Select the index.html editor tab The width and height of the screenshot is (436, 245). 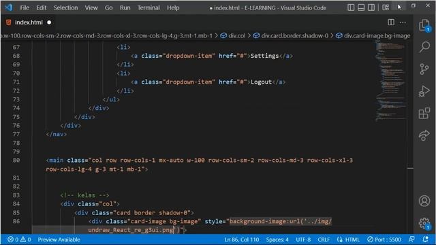(x=29, y=22)
